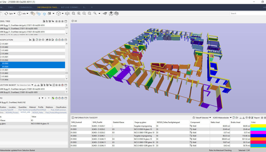This screenshot has width=266, height=152.
Task: Toggle the floor grid plane icon
Action: [105, 13]
